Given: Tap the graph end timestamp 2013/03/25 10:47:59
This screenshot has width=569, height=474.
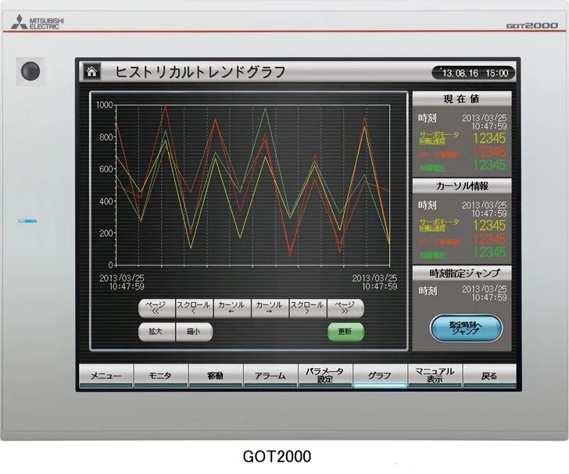Looking at the screenshot, I should click(375, 282).
